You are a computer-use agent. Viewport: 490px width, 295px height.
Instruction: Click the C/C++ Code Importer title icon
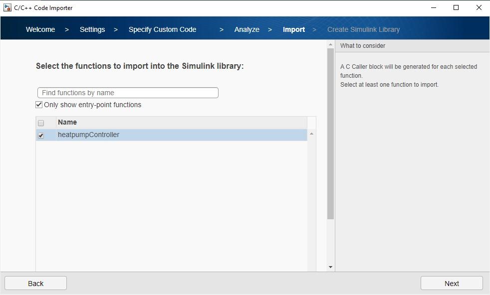coord(7,7)
